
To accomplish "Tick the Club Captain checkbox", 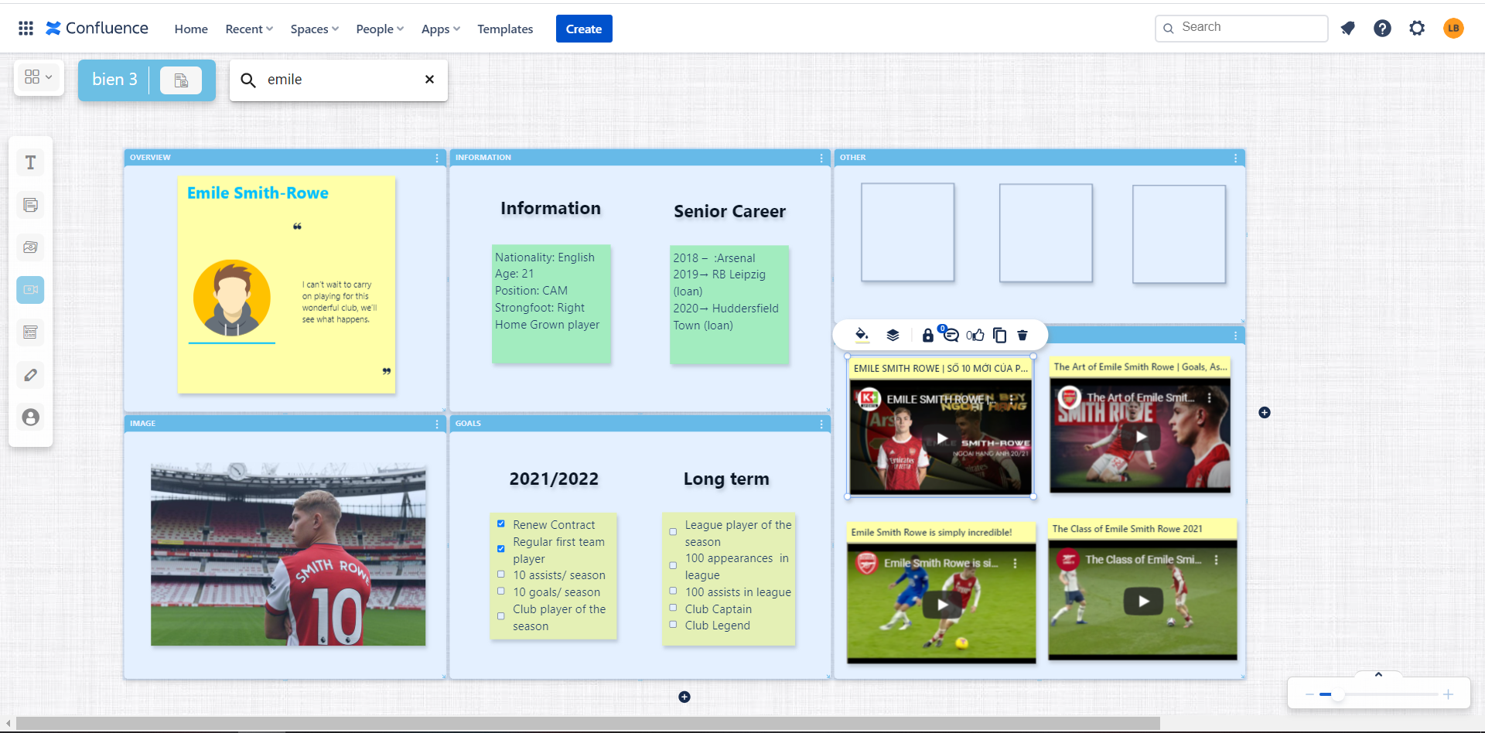I will tap(673, 608).
